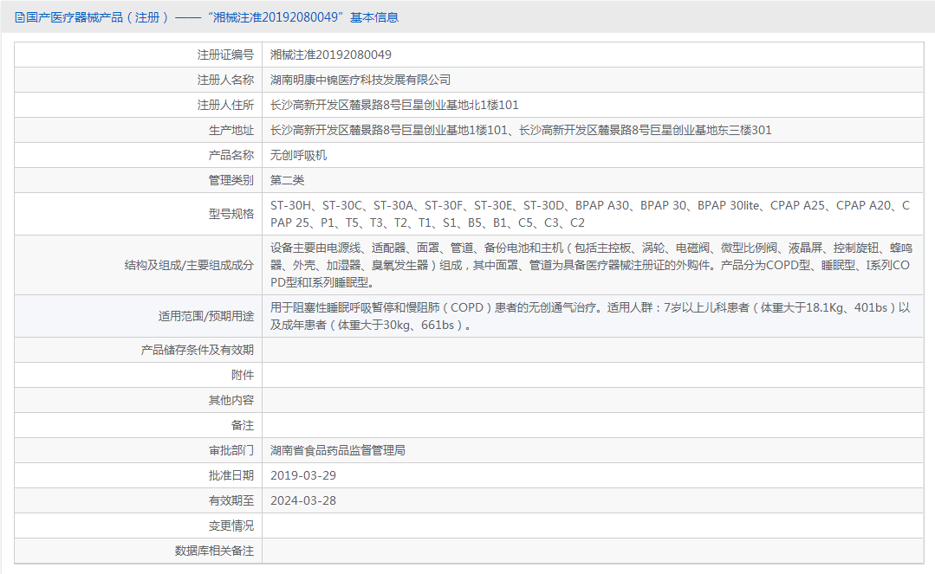
Task: Click the 其他内容 label
Action: pos(231,400)
